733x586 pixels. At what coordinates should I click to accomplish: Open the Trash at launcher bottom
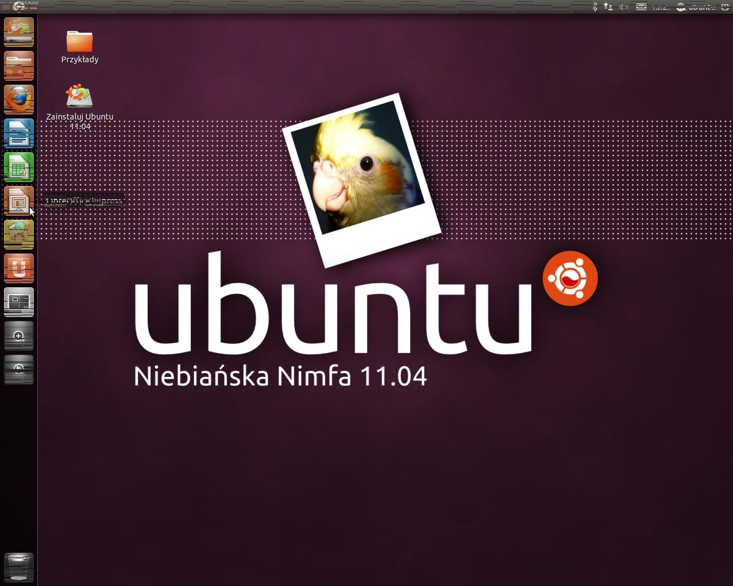pyautogui.click(x=19, y=567)
